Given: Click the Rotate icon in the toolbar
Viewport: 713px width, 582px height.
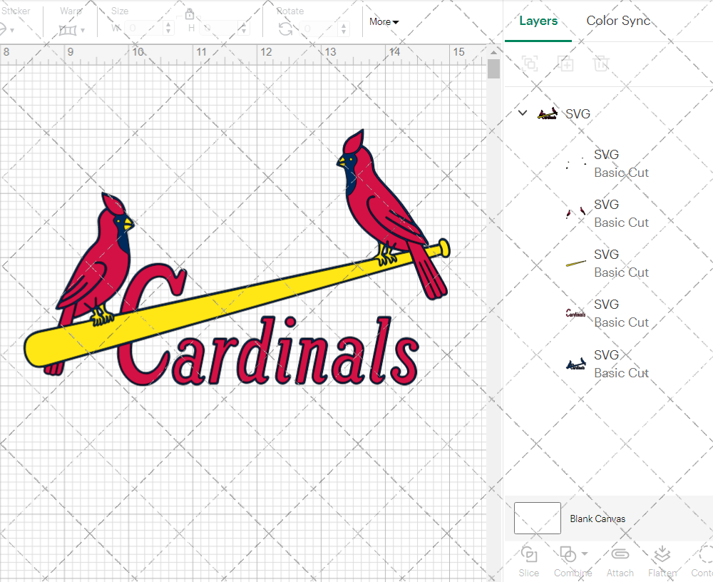Looking at the screenshot, I should [x=285, y=29].
